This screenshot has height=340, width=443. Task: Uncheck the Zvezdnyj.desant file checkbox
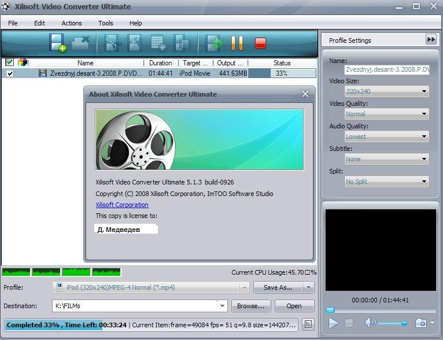click(x=10, y=73)
